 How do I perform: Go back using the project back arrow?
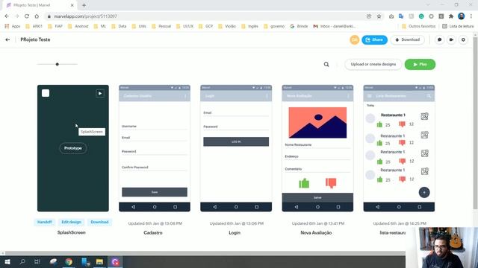point(7,39)
